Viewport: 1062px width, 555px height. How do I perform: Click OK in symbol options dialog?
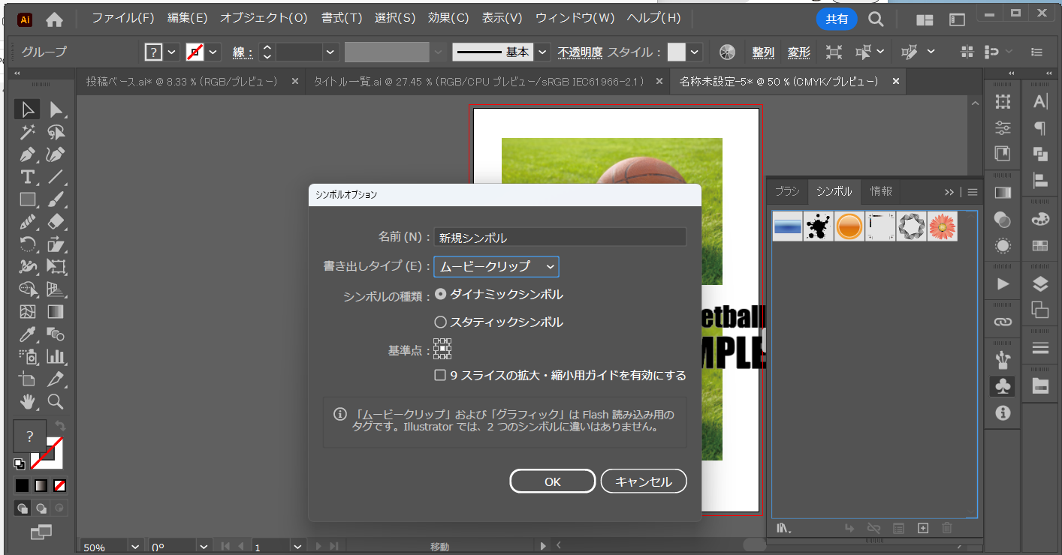click(x=552, y=481)
